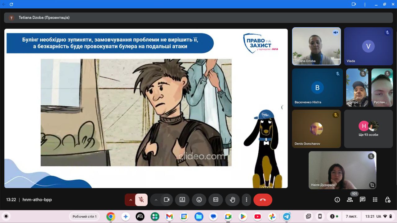Select Tetiana Dzoba's video thumbnail
The image size is (397, 223).
[316, 46]
